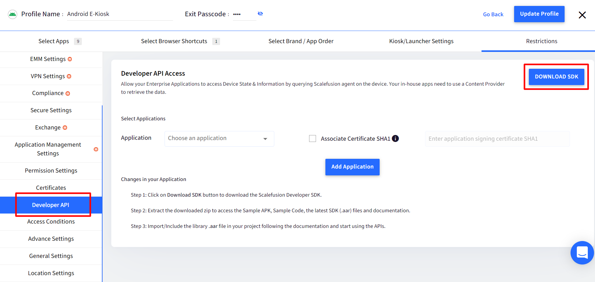Click the Add Application button
Image resolution: width=595 pixels, height=282 pixels.
352,167
